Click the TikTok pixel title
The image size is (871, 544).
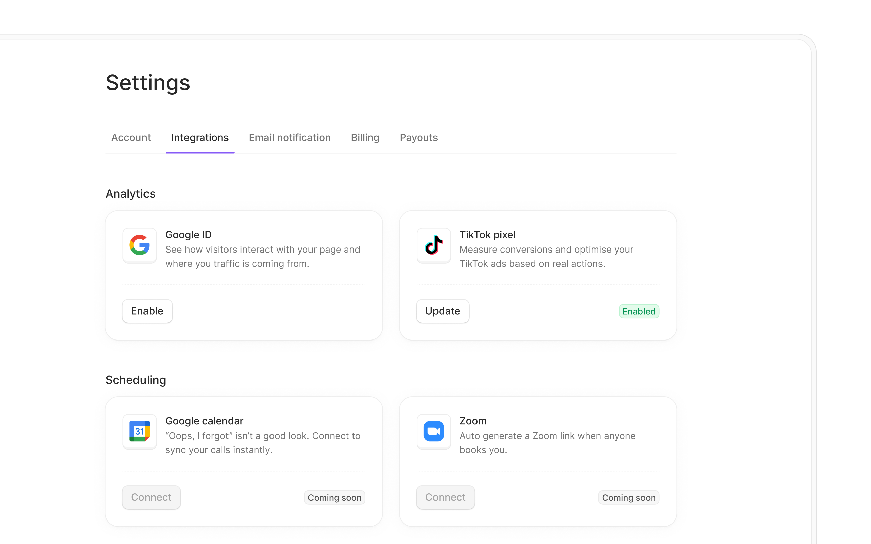click(487, 235)
